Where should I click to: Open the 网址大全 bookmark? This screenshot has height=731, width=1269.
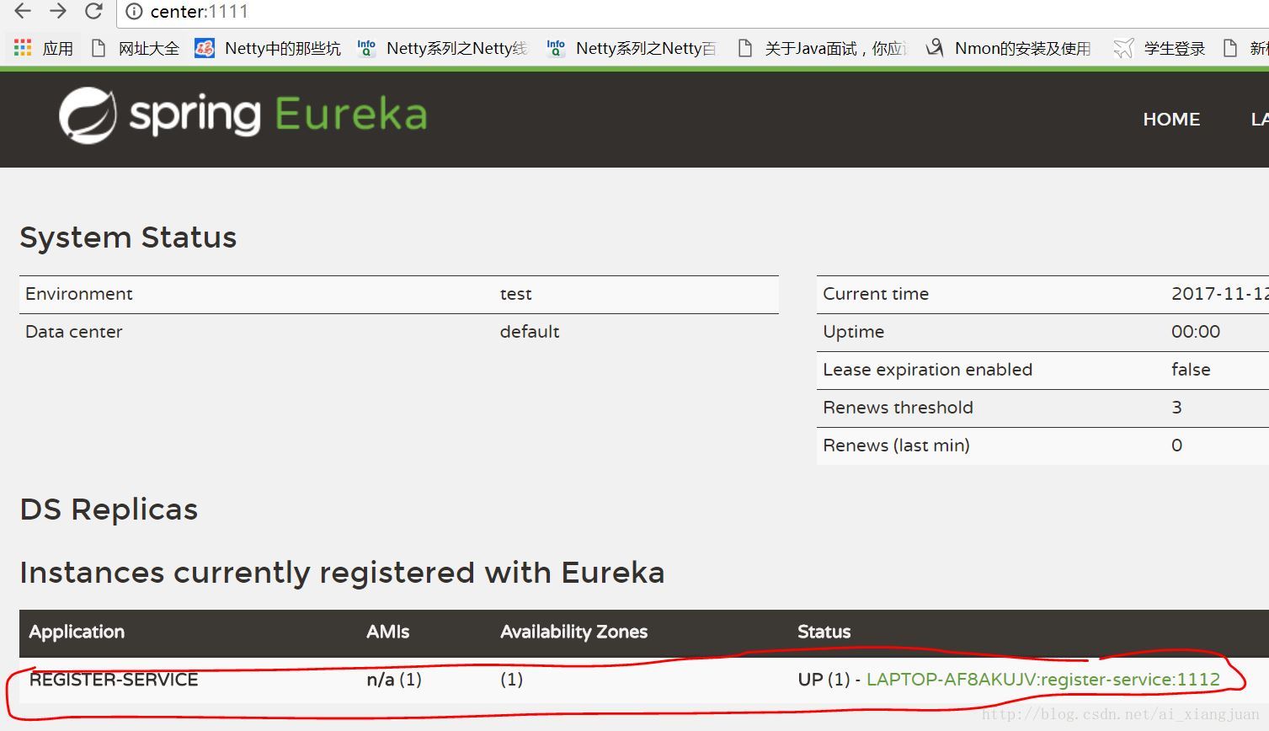pyautogui.click(x=136, y=49)
